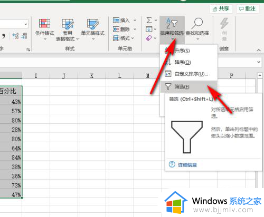Open Tell me more (详细信息) link

click(x=187, y=165)
